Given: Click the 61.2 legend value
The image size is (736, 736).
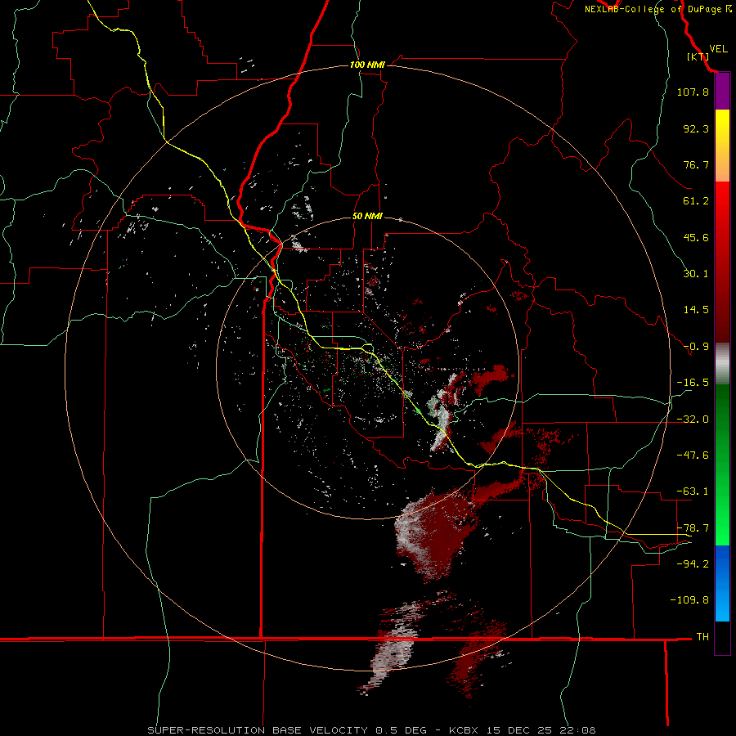Looking at the screenshot, I should pyautogui.click(x=696, y=201).
